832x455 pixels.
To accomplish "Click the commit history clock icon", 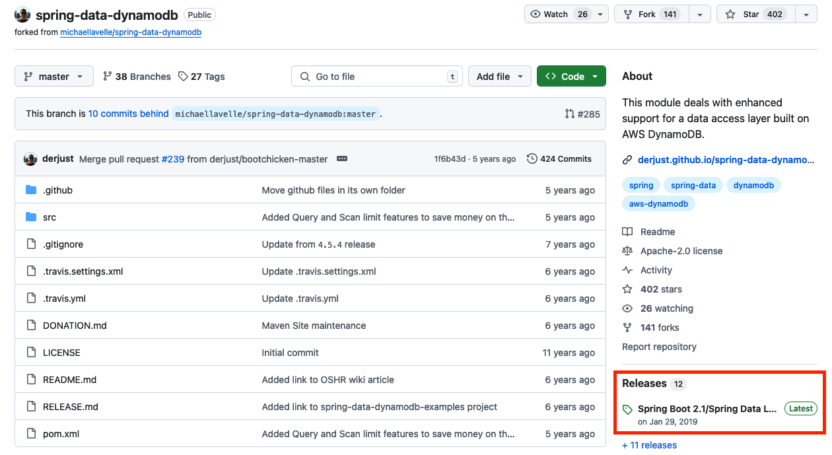I will 532,159.
